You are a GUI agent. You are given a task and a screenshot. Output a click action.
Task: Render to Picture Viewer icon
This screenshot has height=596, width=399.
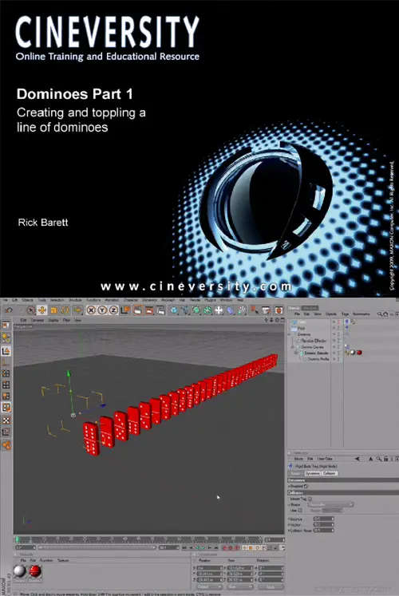tap(149, 310)
